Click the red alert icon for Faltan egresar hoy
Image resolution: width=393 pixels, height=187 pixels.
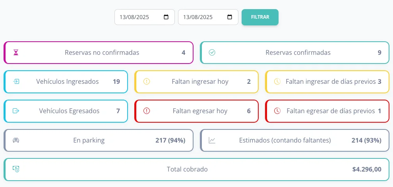coord(147,111)
